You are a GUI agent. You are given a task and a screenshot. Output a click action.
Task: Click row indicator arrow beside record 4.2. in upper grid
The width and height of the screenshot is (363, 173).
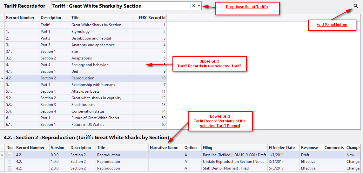click(x=2, y=78)
